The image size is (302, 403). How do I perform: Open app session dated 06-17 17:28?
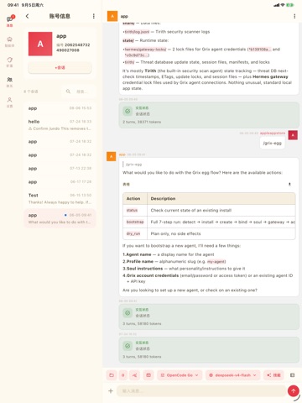60,181
